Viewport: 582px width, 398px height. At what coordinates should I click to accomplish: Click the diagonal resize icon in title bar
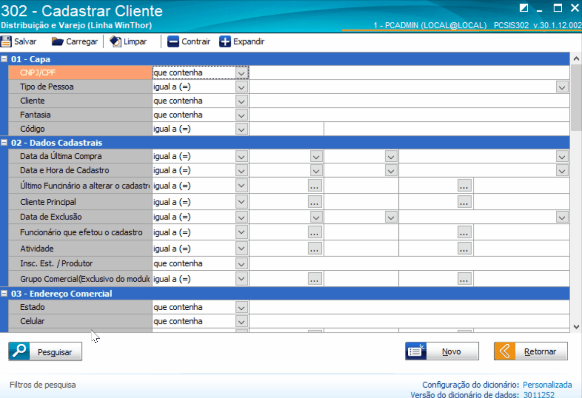(x=523, y=8)
